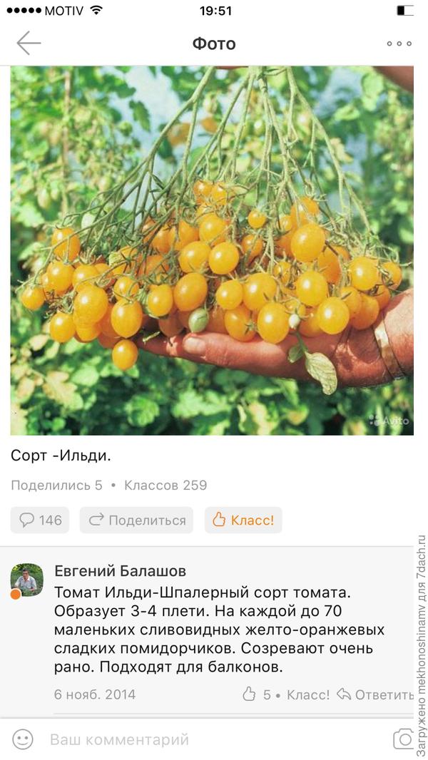Screen dimensions: 428x760
Task: Tap the 5 likes count on comment
Action: point(267,694)
